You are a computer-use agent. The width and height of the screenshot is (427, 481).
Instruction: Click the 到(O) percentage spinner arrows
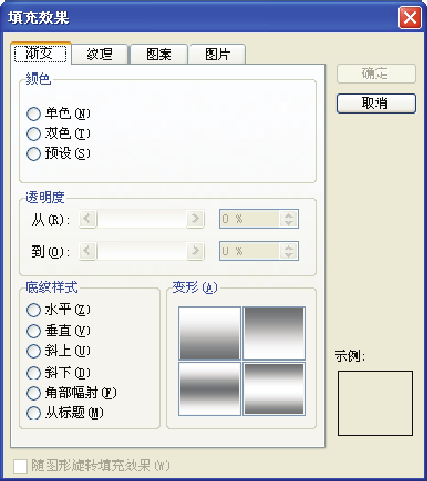click(x=288, y=251)
